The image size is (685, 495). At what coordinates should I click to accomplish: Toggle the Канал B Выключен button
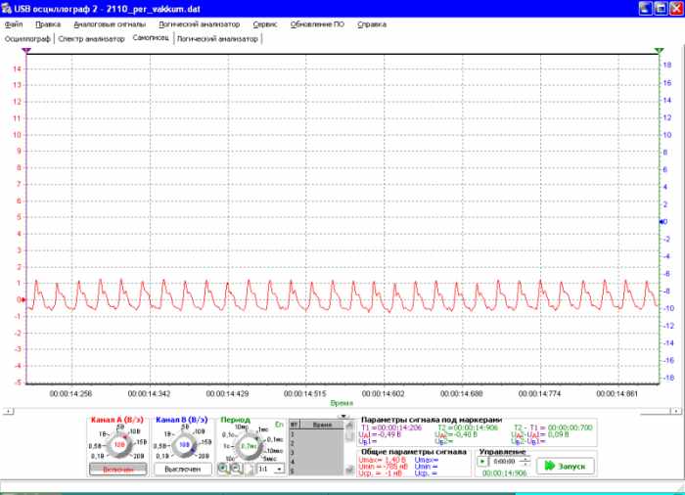[183, 470]
